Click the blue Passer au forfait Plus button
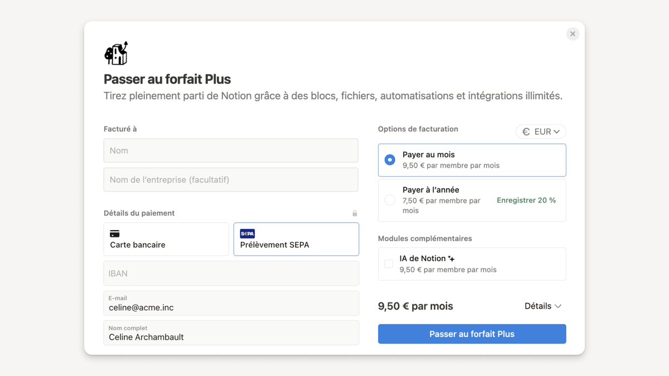The width and height of the screenshot is (669, 376). (x=472, y=334)
